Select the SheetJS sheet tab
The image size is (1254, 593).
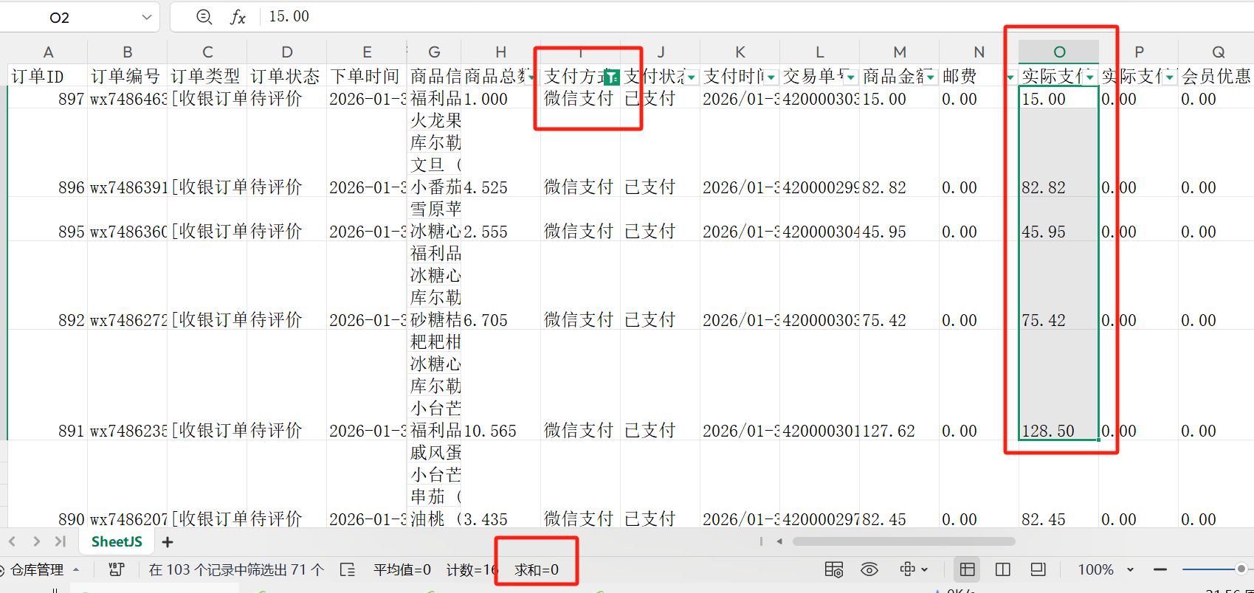tap(117, 541)
